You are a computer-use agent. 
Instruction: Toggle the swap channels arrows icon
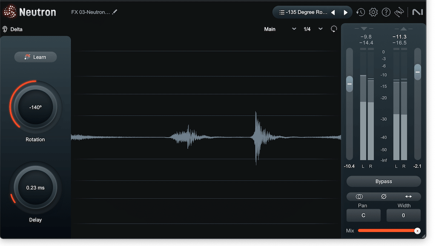pos(408,196)
